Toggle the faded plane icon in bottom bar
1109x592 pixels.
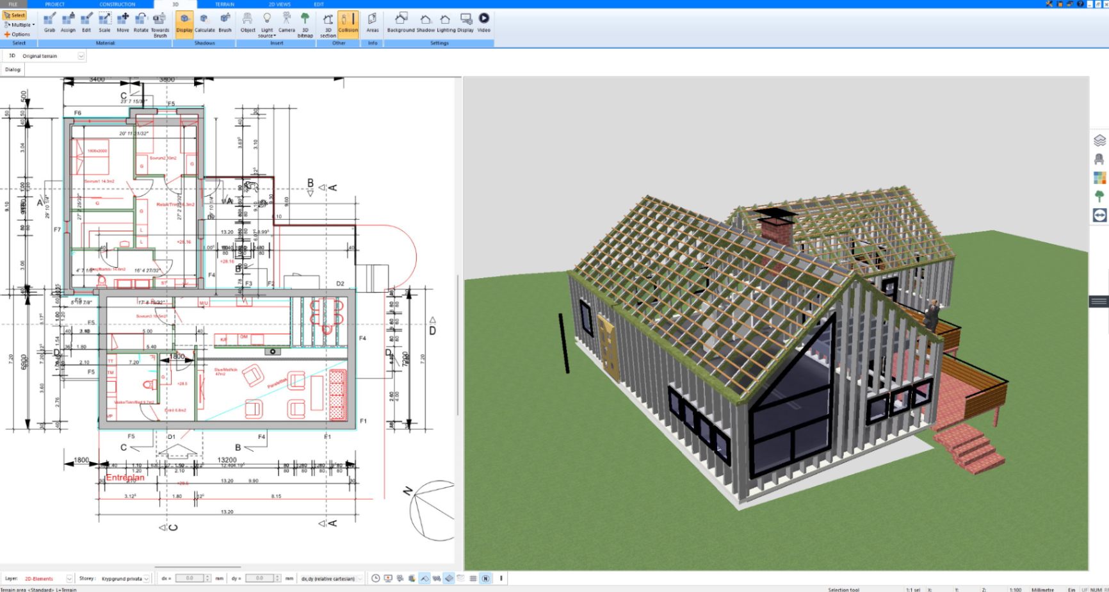(x=461, y=578)
